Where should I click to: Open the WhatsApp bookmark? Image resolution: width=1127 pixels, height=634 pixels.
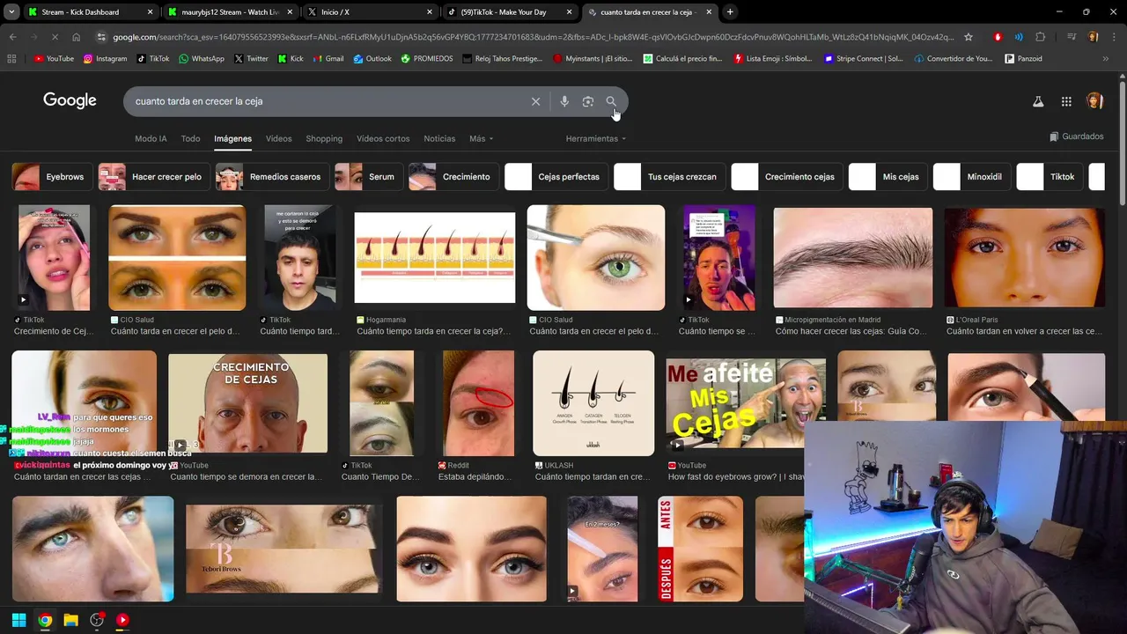201,59
